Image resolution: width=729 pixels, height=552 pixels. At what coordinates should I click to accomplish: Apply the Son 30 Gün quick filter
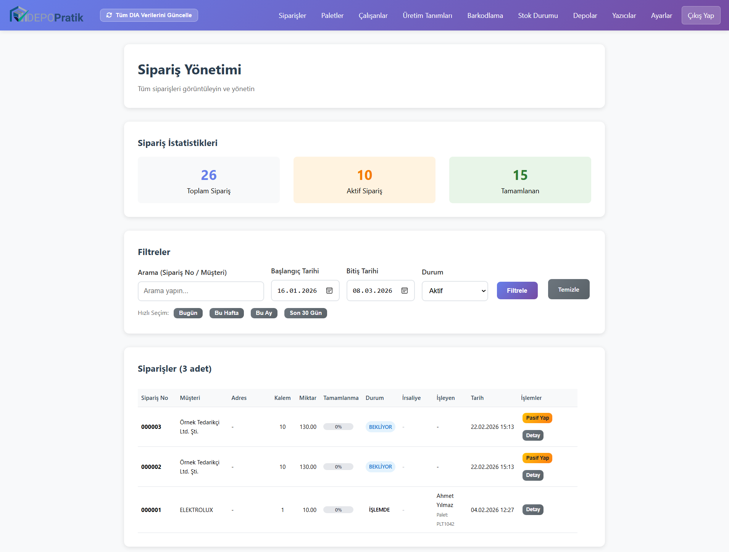[305, 313]
